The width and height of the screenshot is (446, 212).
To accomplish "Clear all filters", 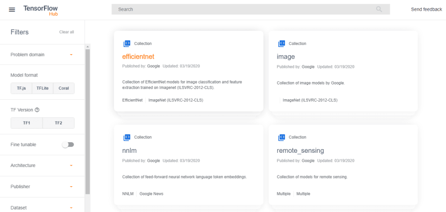I will [66, 32].
